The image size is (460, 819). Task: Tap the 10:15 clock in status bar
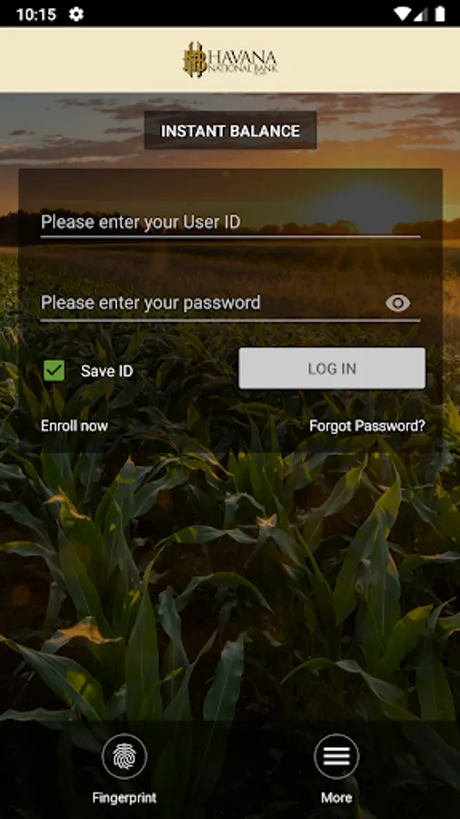36,14
